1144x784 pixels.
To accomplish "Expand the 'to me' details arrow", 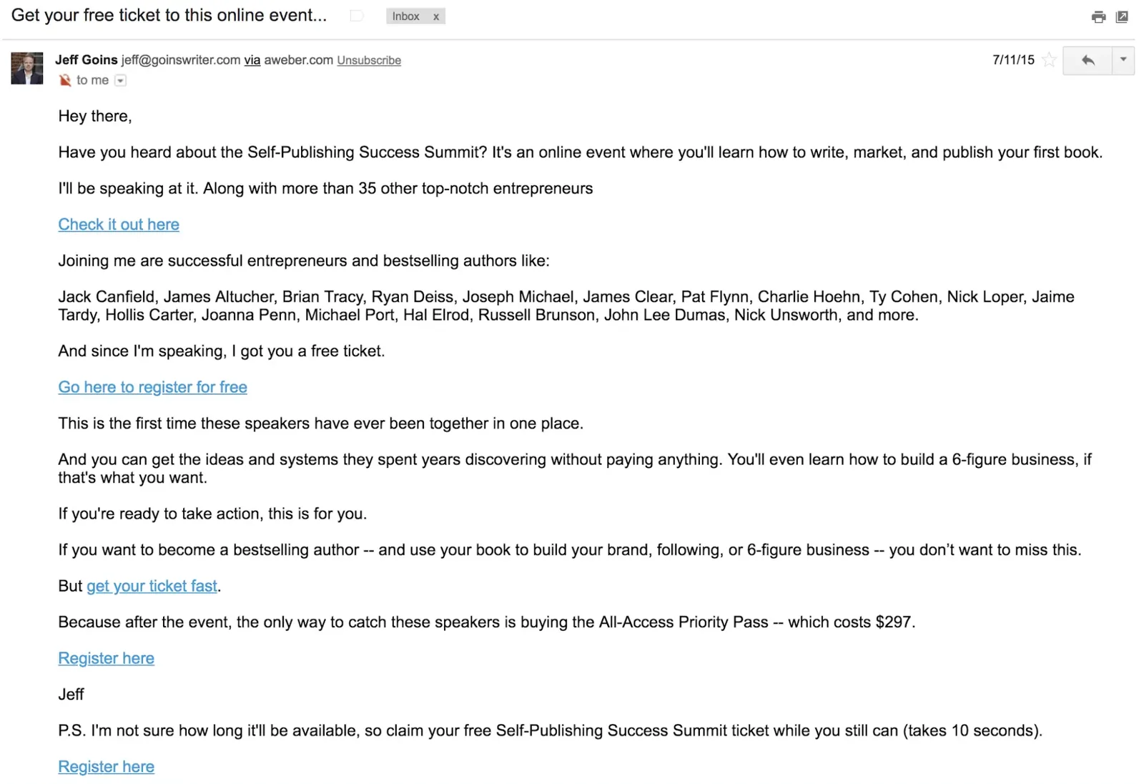I will coord(121,81).
